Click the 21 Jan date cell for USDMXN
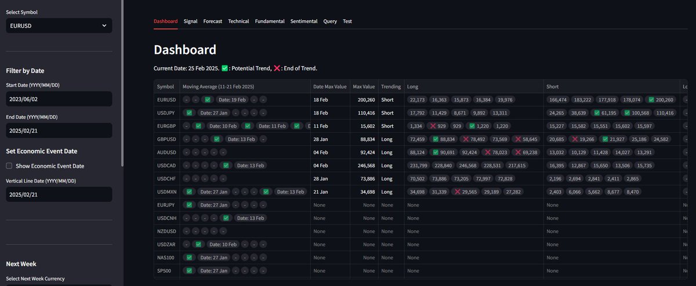Viewport: 696px width, 286px height. click(x=330, y=192)
